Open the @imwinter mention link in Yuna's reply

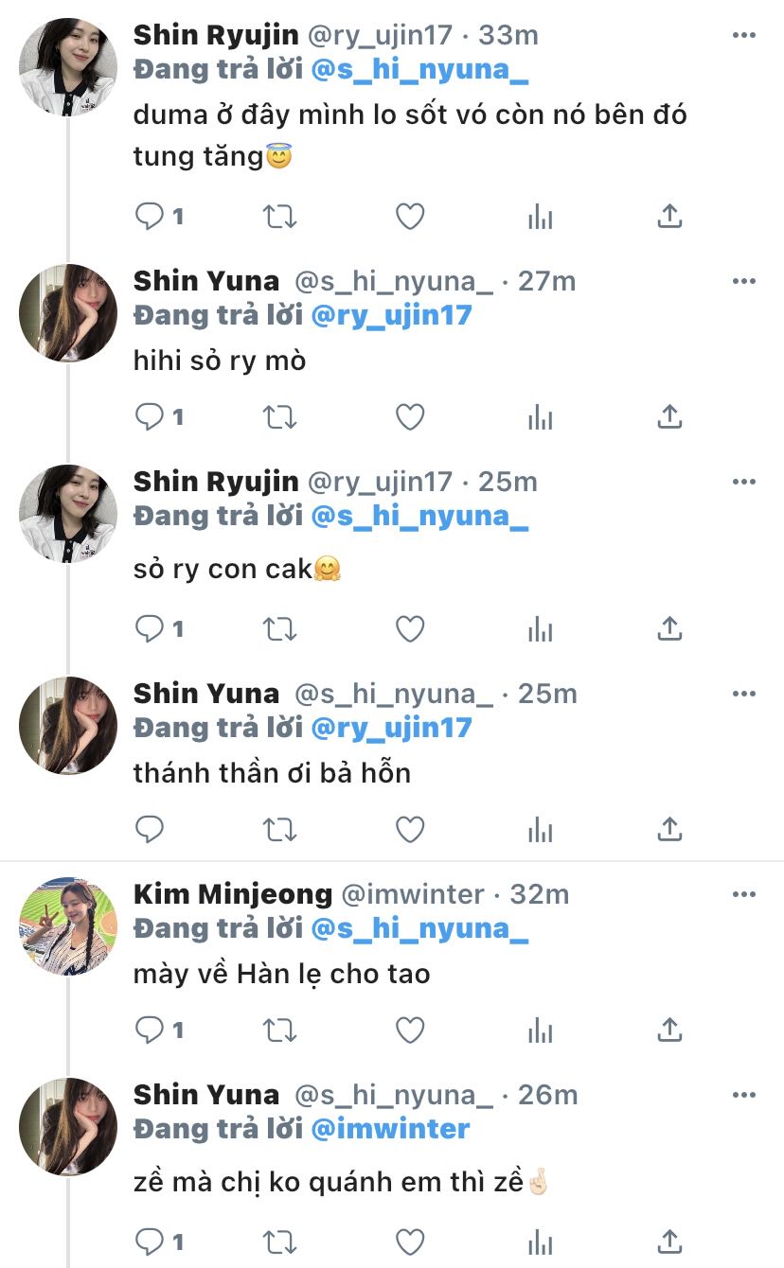(390, 1129)
